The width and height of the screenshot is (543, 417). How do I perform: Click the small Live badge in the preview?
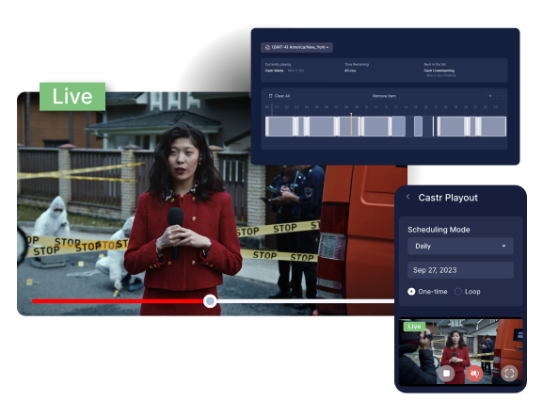point(414,327)
